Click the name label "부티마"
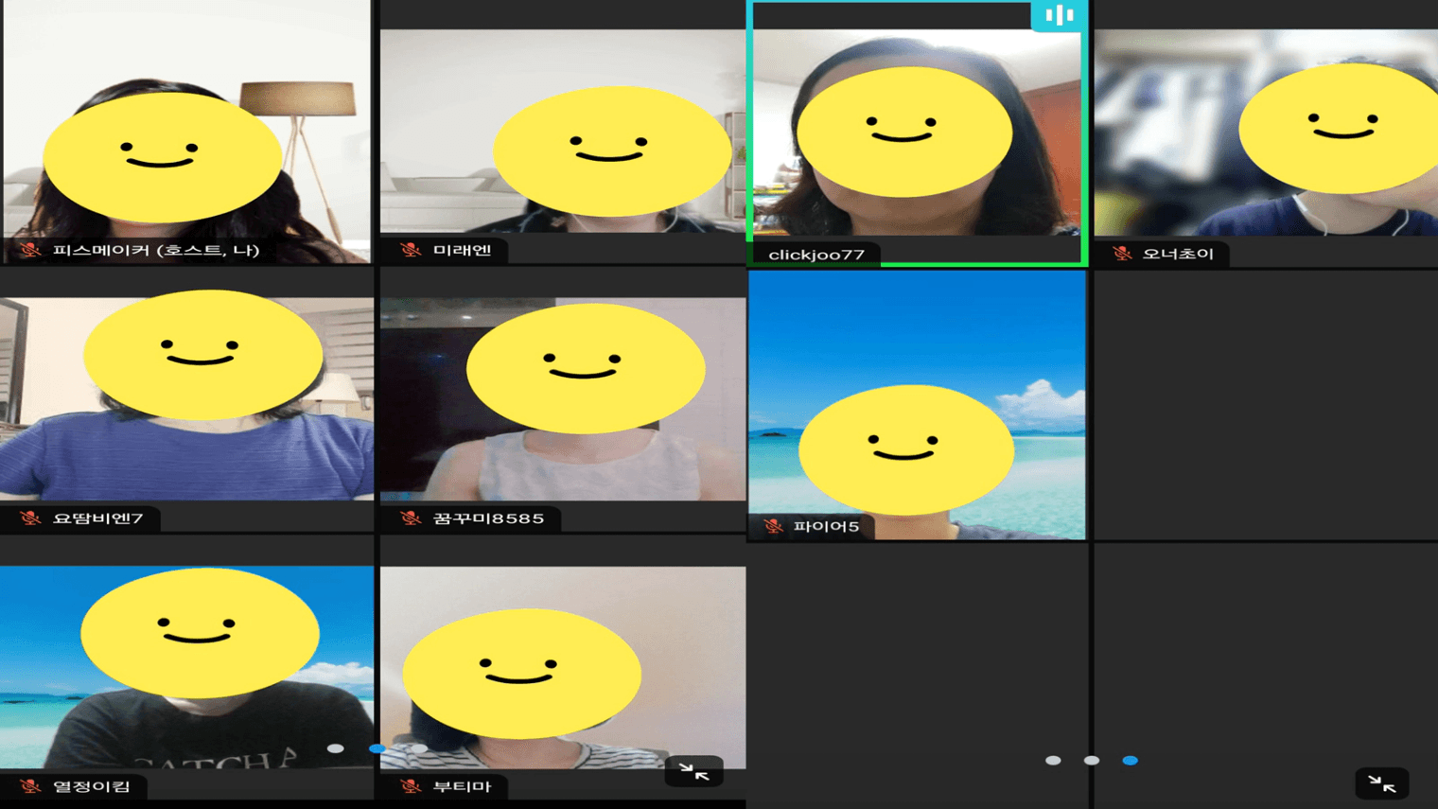The image size is (1438, 809). [x=463, y=786]
